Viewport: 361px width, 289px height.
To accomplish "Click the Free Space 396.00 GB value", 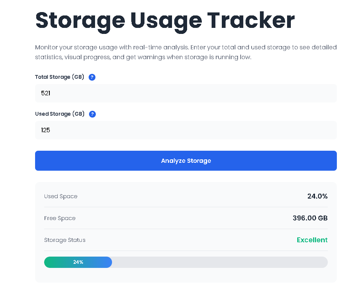I will tap(310, 218).
